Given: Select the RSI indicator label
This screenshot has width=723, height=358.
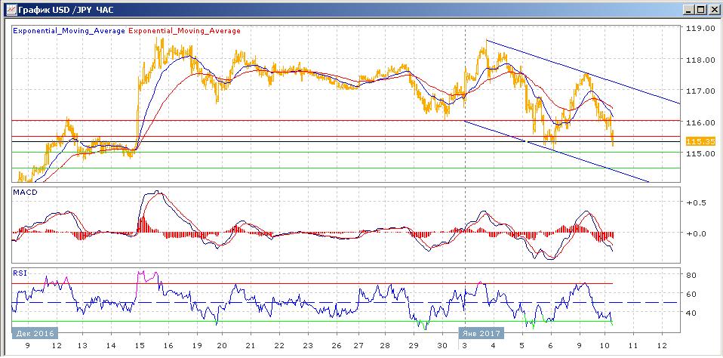Looking at the screenshot, I should (x=20, y=273).
